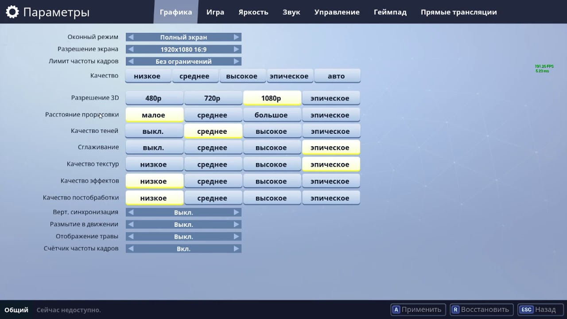Set Качество теней to среднее
The image size is (567, 319).
tap(213, 131)
